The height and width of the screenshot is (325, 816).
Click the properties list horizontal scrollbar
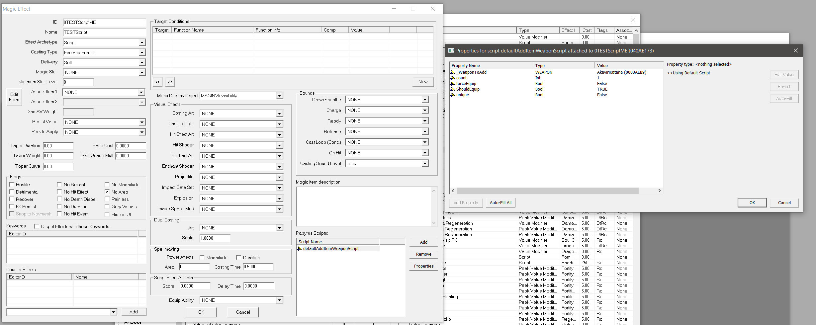[547, 191]
